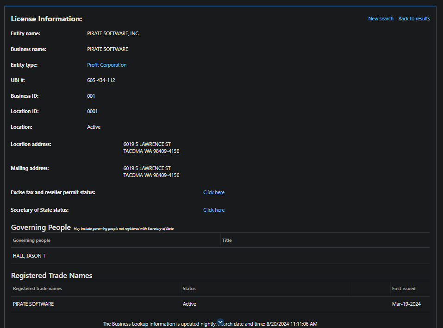Select the Governing people column header
The image size is (443, 328).
pos(31,240)
